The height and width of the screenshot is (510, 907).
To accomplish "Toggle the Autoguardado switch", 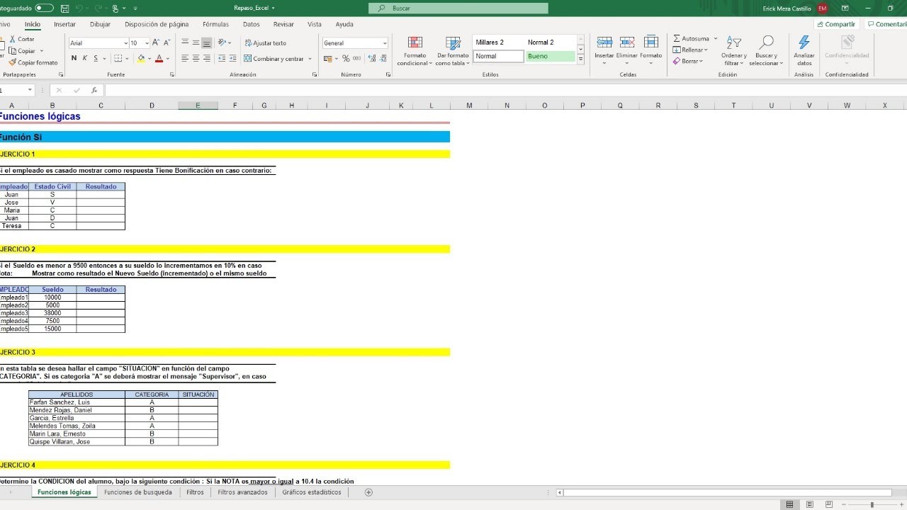I will 44,8.
